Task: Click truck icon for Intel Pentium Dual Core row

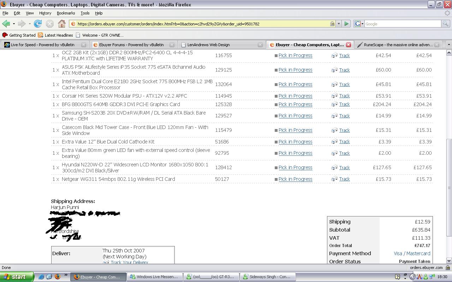Action: tap(334, 84)
